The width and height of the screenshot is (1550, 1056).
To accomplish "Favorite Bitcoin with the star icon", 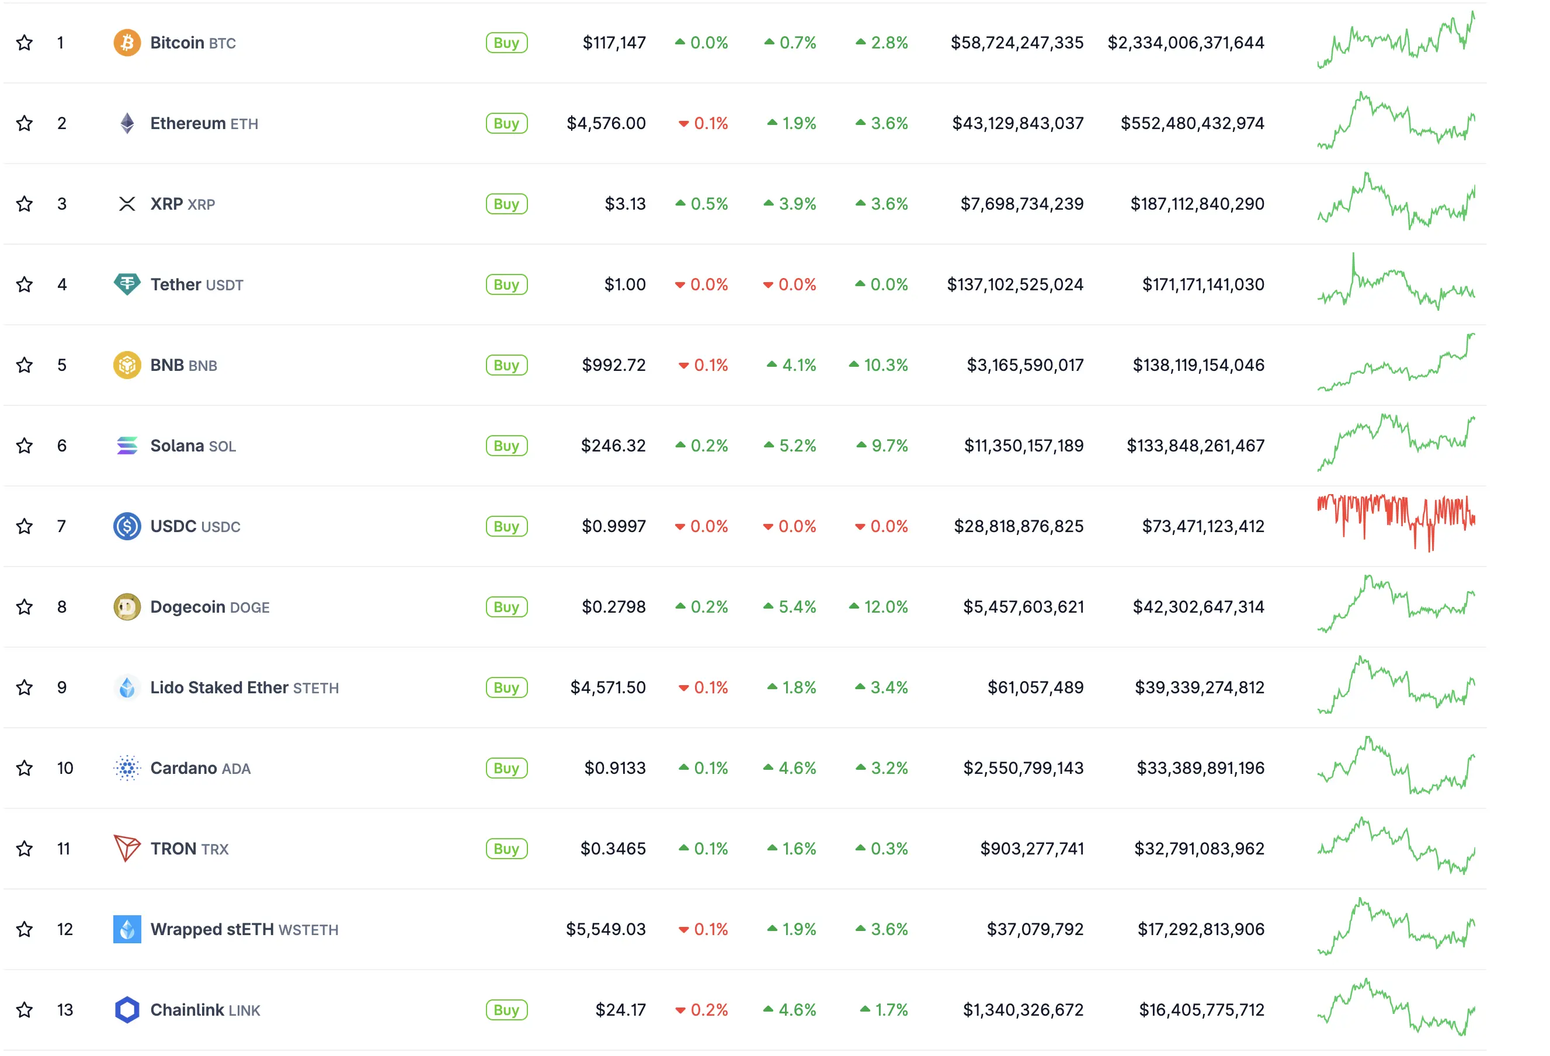I will (x=25, y=43).
